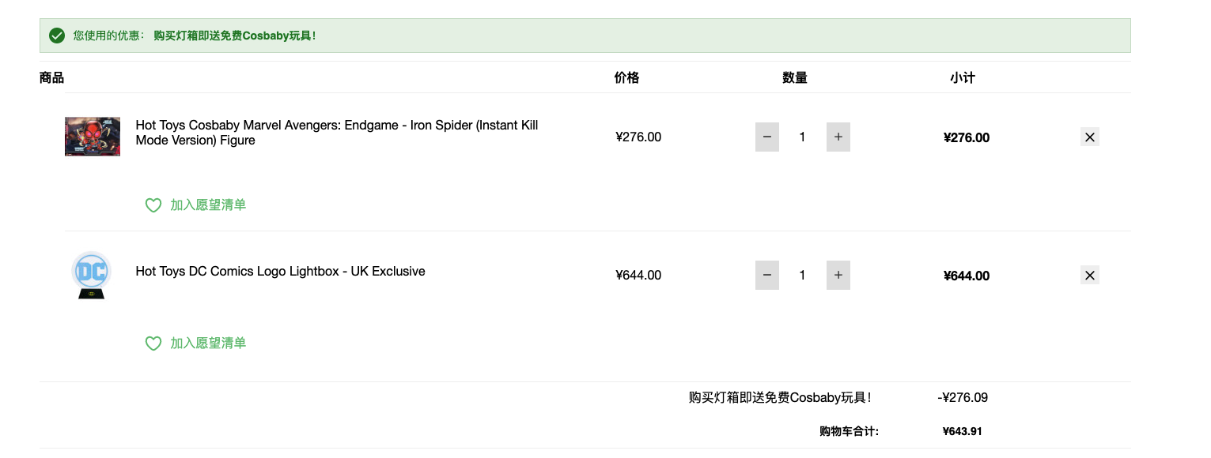Remove DC Comics Logo Lightbox from cart
The height and width of the screenshot is (458, 1211).
tap(1090, 276)
